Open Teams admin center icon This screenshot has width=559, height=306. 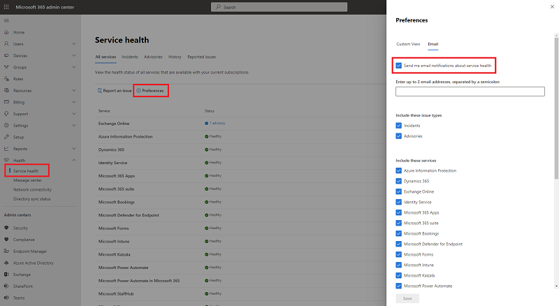click(6, 298)
